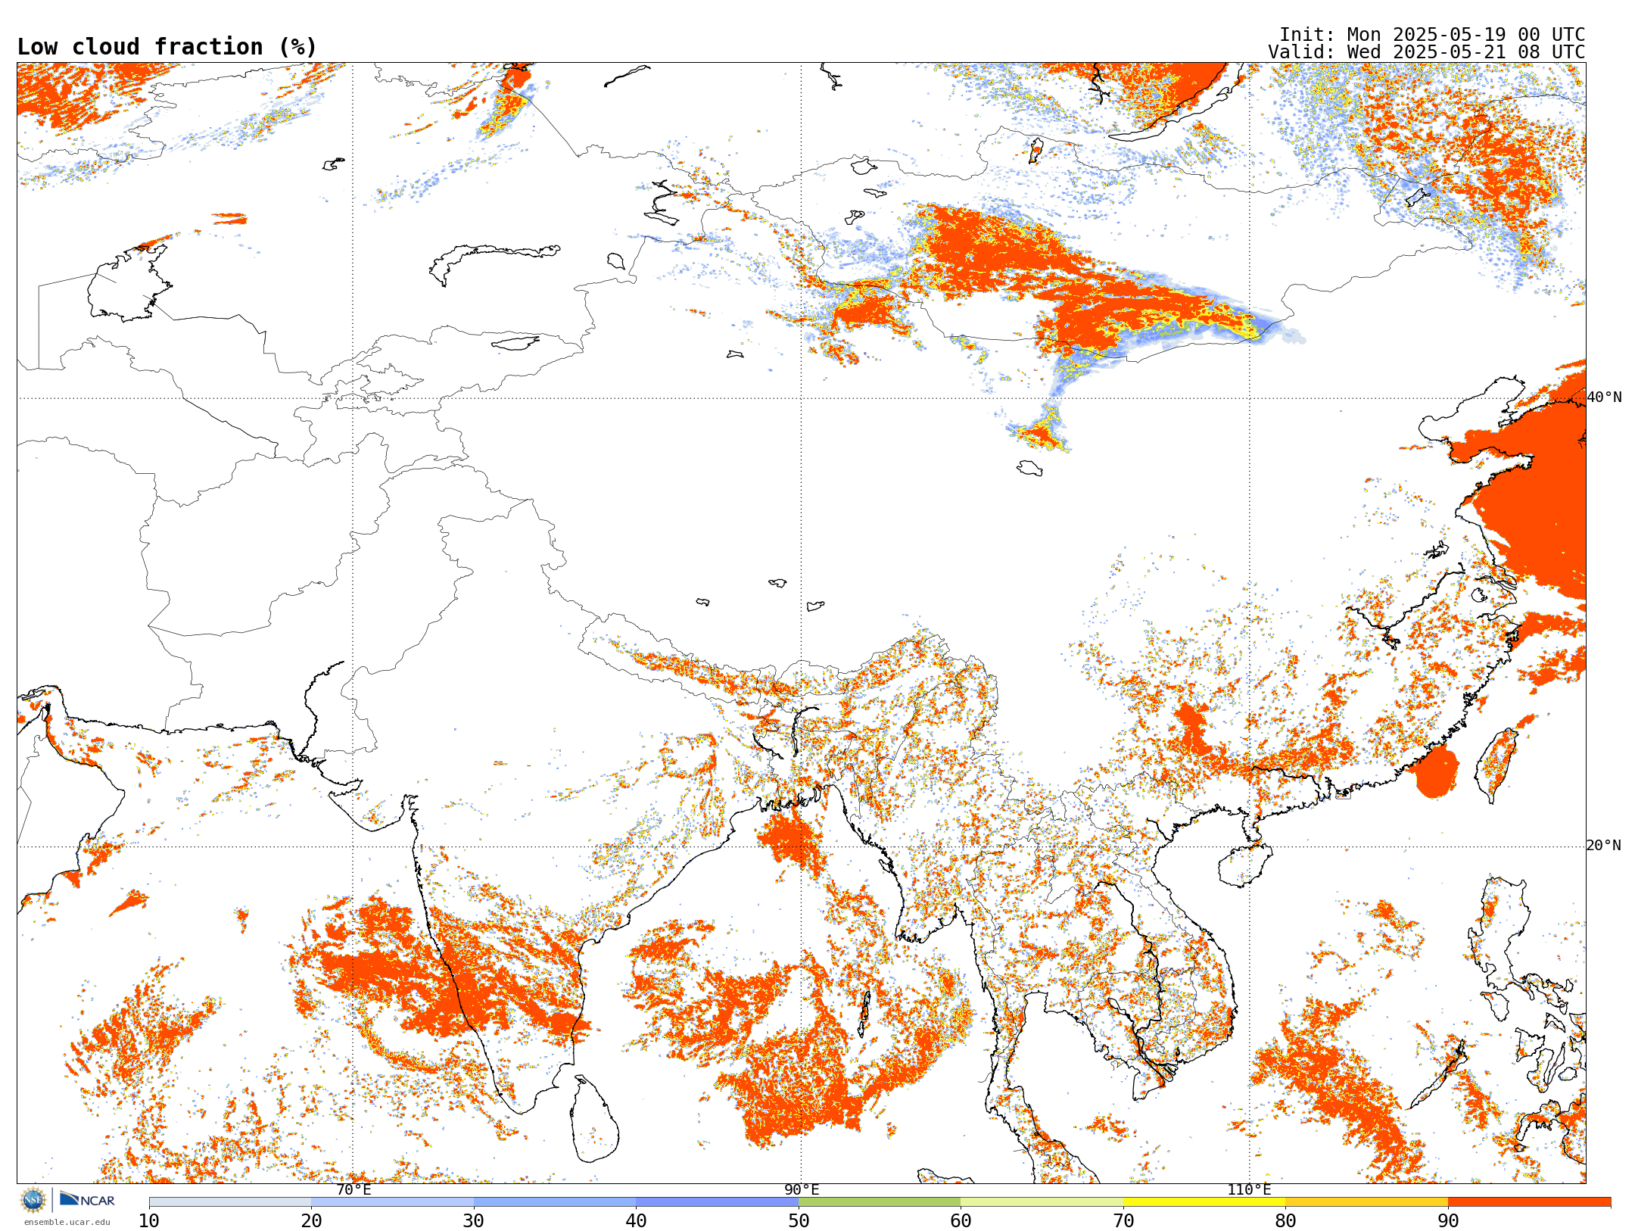
Task: Click the 40°N latitude label
Action: (1604, 397)
